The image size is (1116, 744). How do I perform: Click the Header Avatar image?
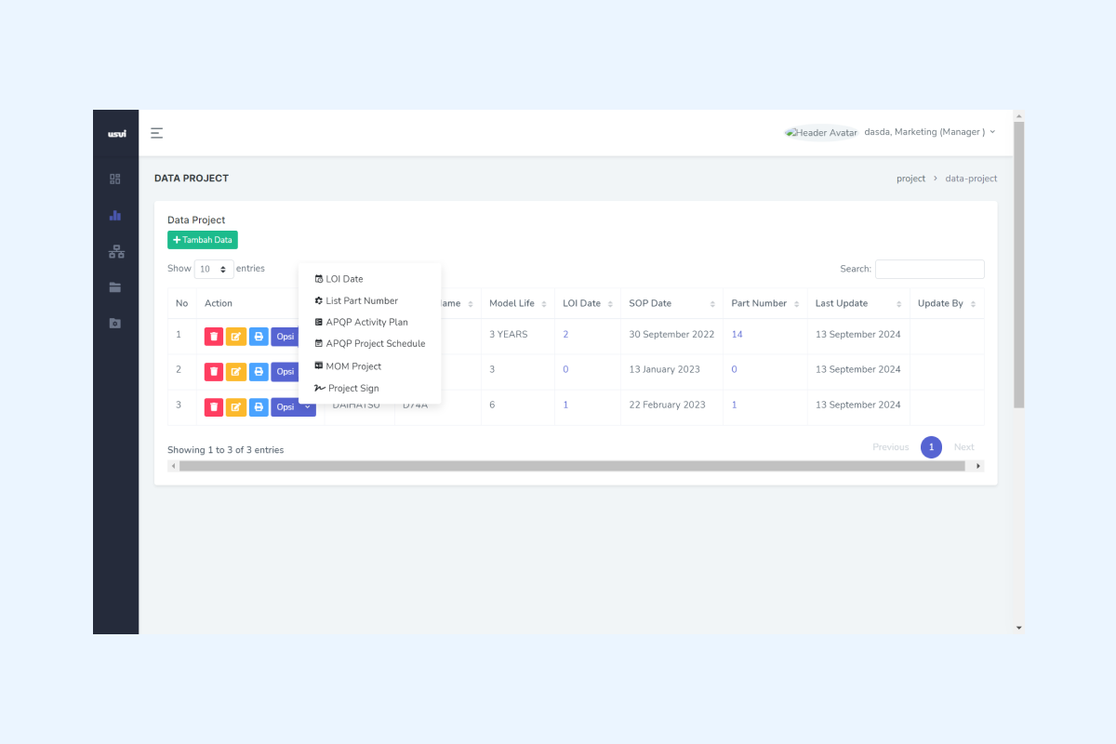821,132
